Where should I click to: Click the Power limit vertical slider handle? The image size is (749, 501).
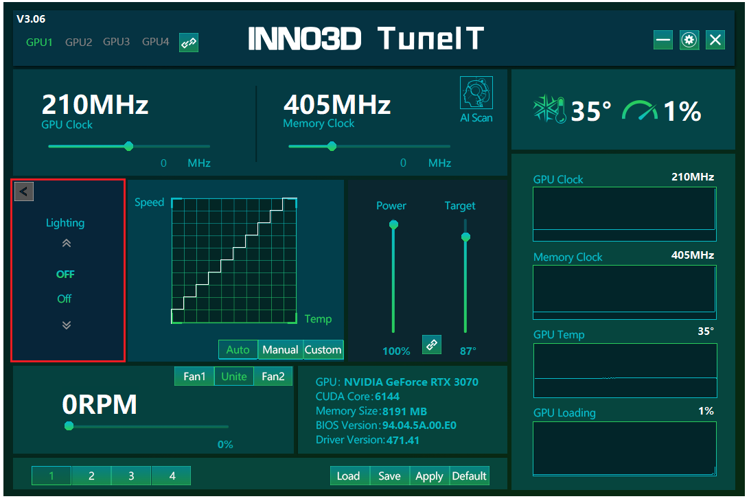393,224
